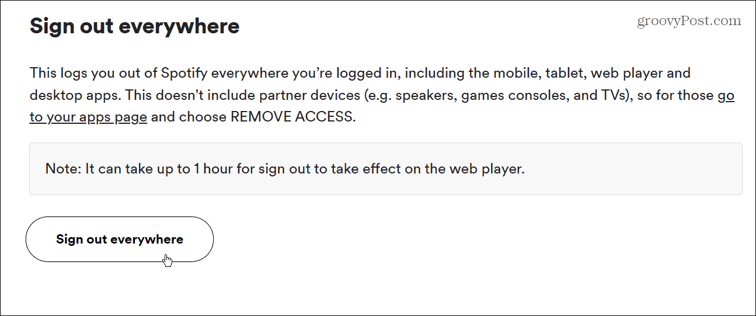This screenshot has height=316, width=756.
Task: Click the Sign out everywhere button
Action: pos(120,239)
